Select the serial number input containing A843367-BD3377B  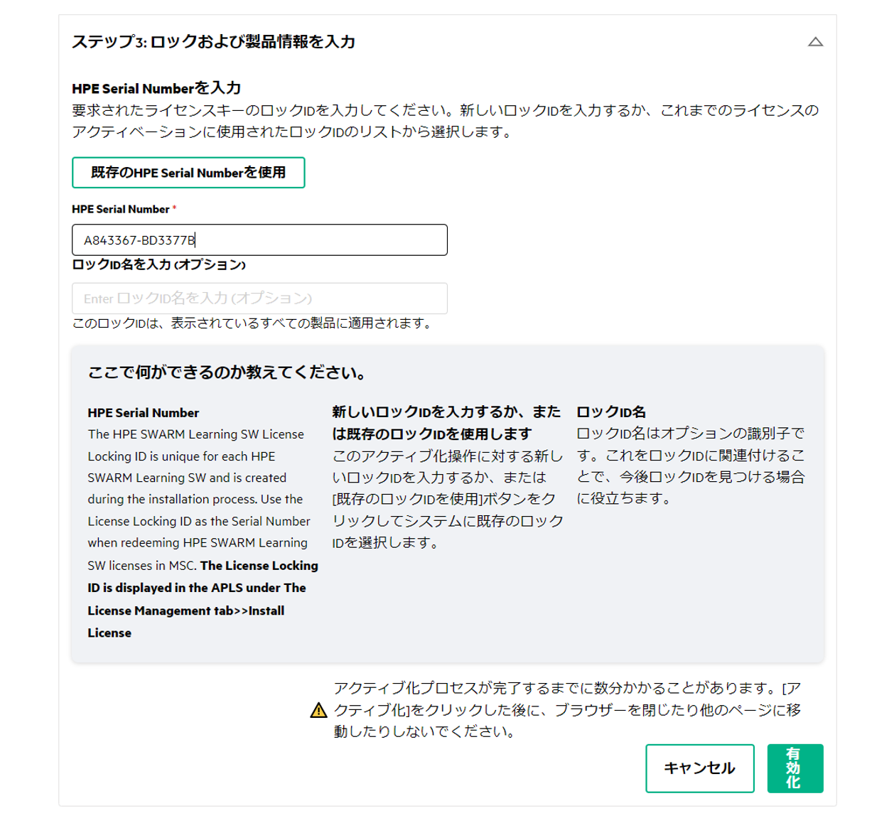coord(259,240)
